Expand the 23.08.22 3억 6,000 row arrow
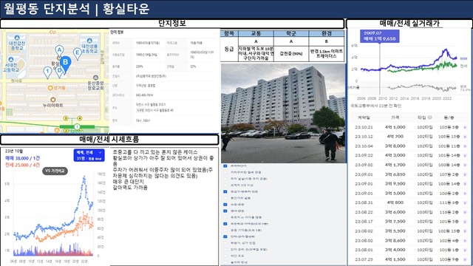473x266 pixels. point(465,212)
